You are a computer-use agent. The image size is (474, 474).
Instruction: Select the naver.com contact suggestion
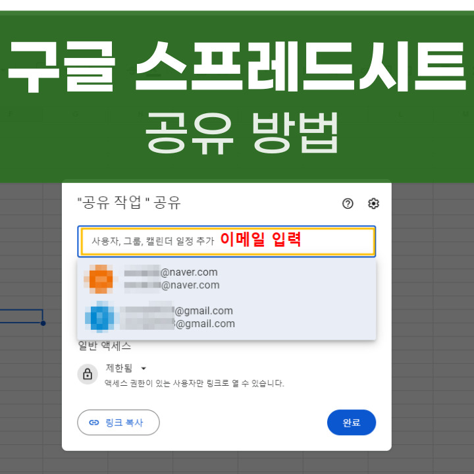(x=226, y=278)
